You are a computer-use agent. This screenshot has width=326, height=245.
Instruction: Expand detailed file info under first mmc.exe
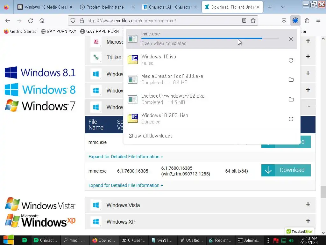point(125,157)
